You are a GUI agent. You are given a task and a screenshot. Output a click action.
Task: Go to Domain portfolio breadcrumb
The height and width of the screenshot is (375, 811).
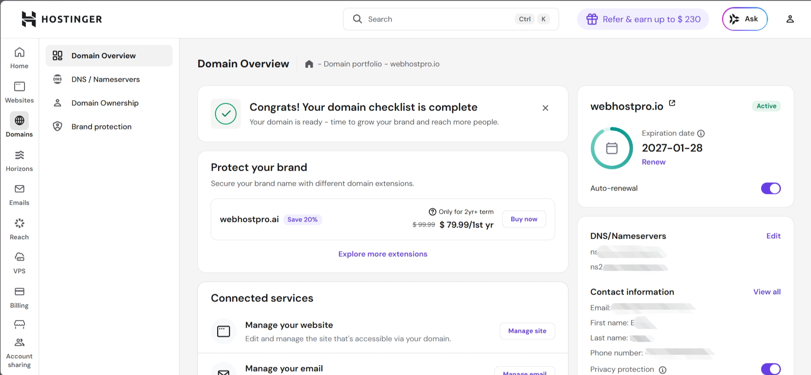pyautogui.click(x=353, y=64)
